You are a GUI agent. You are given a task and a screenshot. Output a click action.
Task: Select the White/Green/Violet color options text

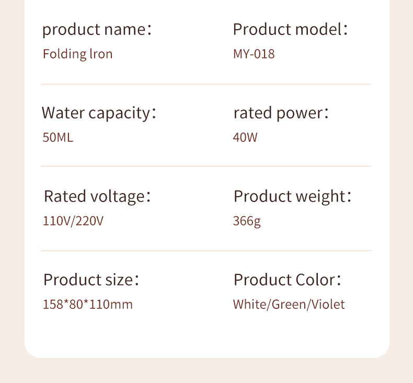pos(289,304)
